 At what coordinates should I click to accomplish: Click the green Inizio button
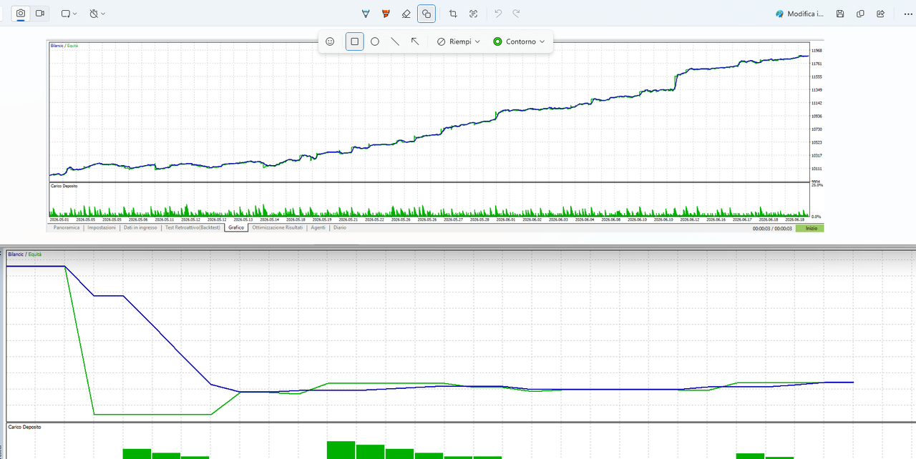coord(810,228)
